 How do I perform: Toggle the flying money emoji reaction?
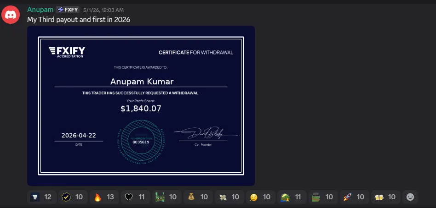[x=229, y=197]
